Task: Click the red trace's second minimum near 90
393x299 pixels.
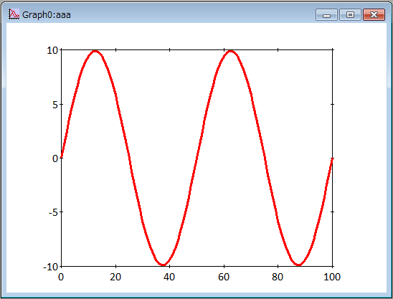Action: [298, 264]
